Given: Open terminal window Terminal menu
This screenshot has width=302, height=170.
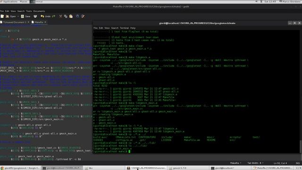Looking at the screenshot, I should pos(124,28).
